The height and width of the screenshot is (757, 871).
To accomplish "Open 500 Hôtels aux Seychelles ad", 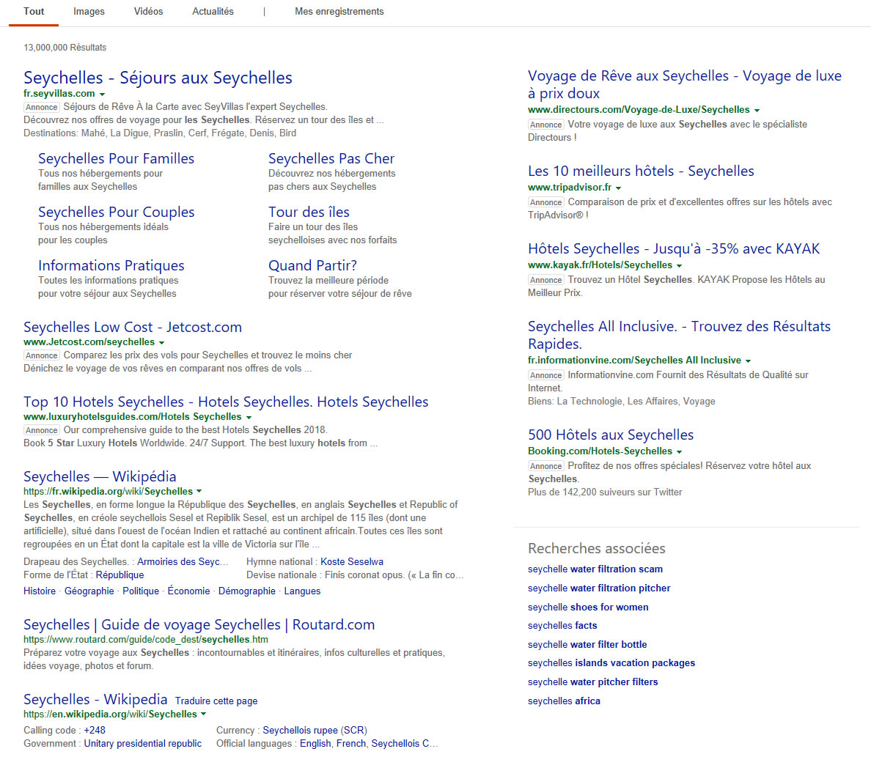I will pyautogui.click(x=611, y=435).
